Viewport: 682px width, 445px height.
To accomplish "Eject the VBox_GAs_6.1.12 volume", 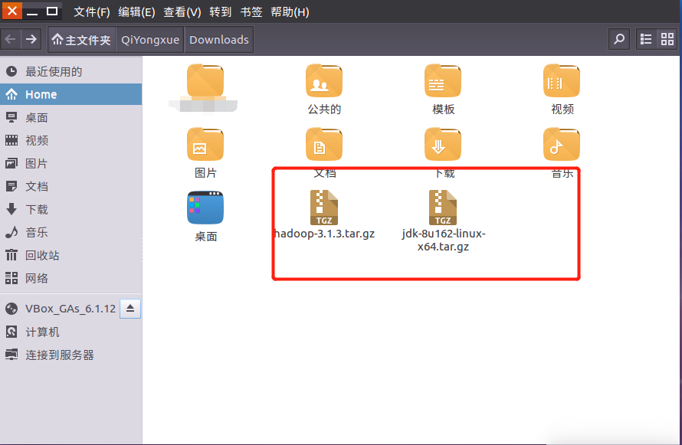I will [130, 308].
